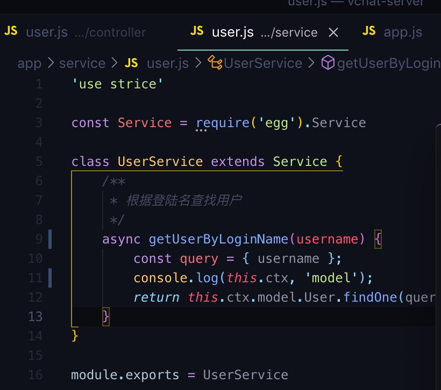Screen dimensions: 441x390
Task: Click the JS icon on the app.js tab
Action: [369, 31]
